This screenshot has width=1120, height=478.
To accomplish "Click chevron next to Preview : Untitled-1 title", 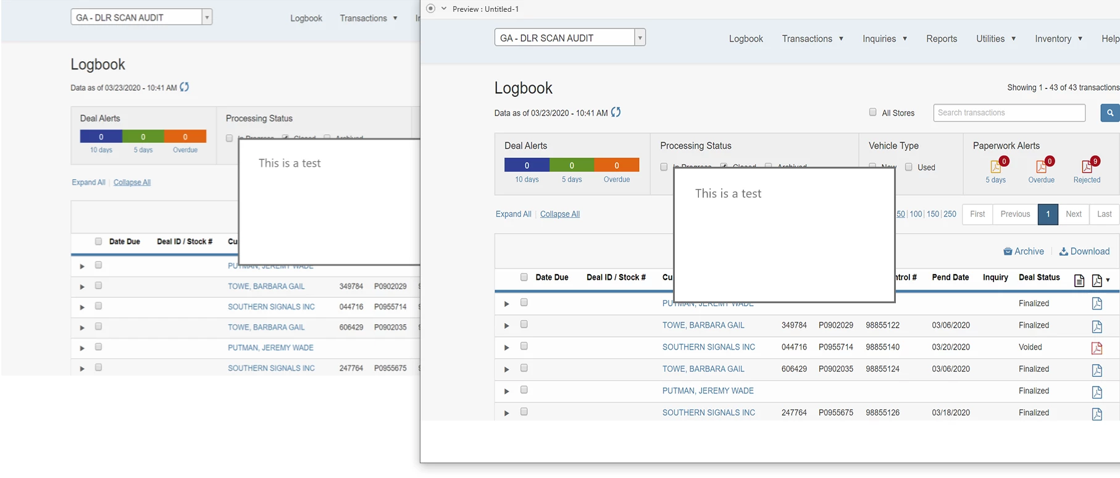I will [x=443, y=9].
